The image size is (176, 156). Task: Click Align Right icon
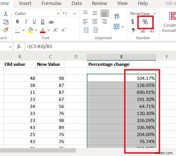(104, 22)
